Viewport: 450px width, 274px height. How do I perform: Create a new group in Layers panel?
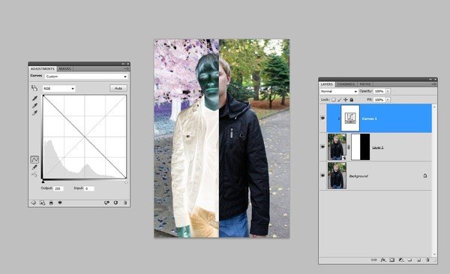409,260
